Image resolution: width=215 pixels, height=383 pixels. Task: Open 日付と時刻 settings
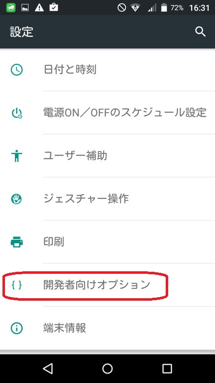click(x=107, y=70)
